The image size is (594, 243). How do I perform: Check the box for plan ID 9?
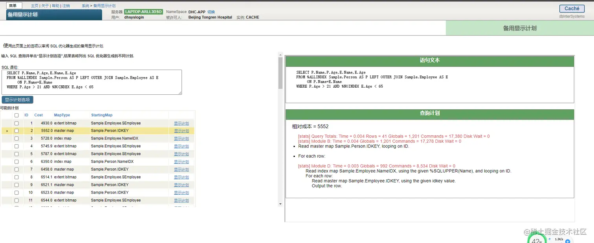pos(16,185)
